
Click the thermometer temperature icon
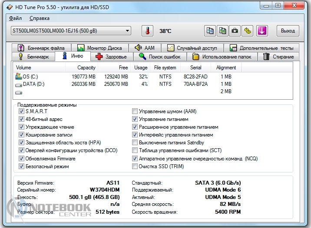(x=148, y=31)
